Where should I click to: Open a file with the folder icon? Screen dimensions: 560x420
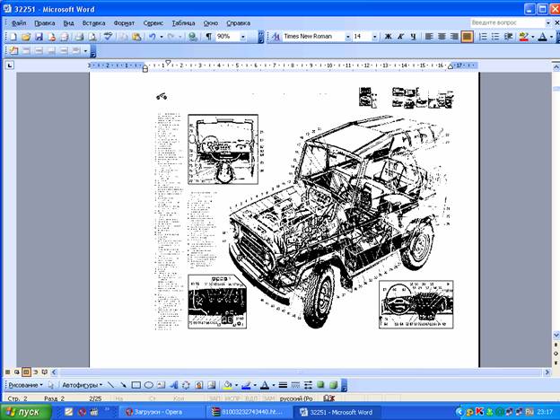(x=26, y=37)
